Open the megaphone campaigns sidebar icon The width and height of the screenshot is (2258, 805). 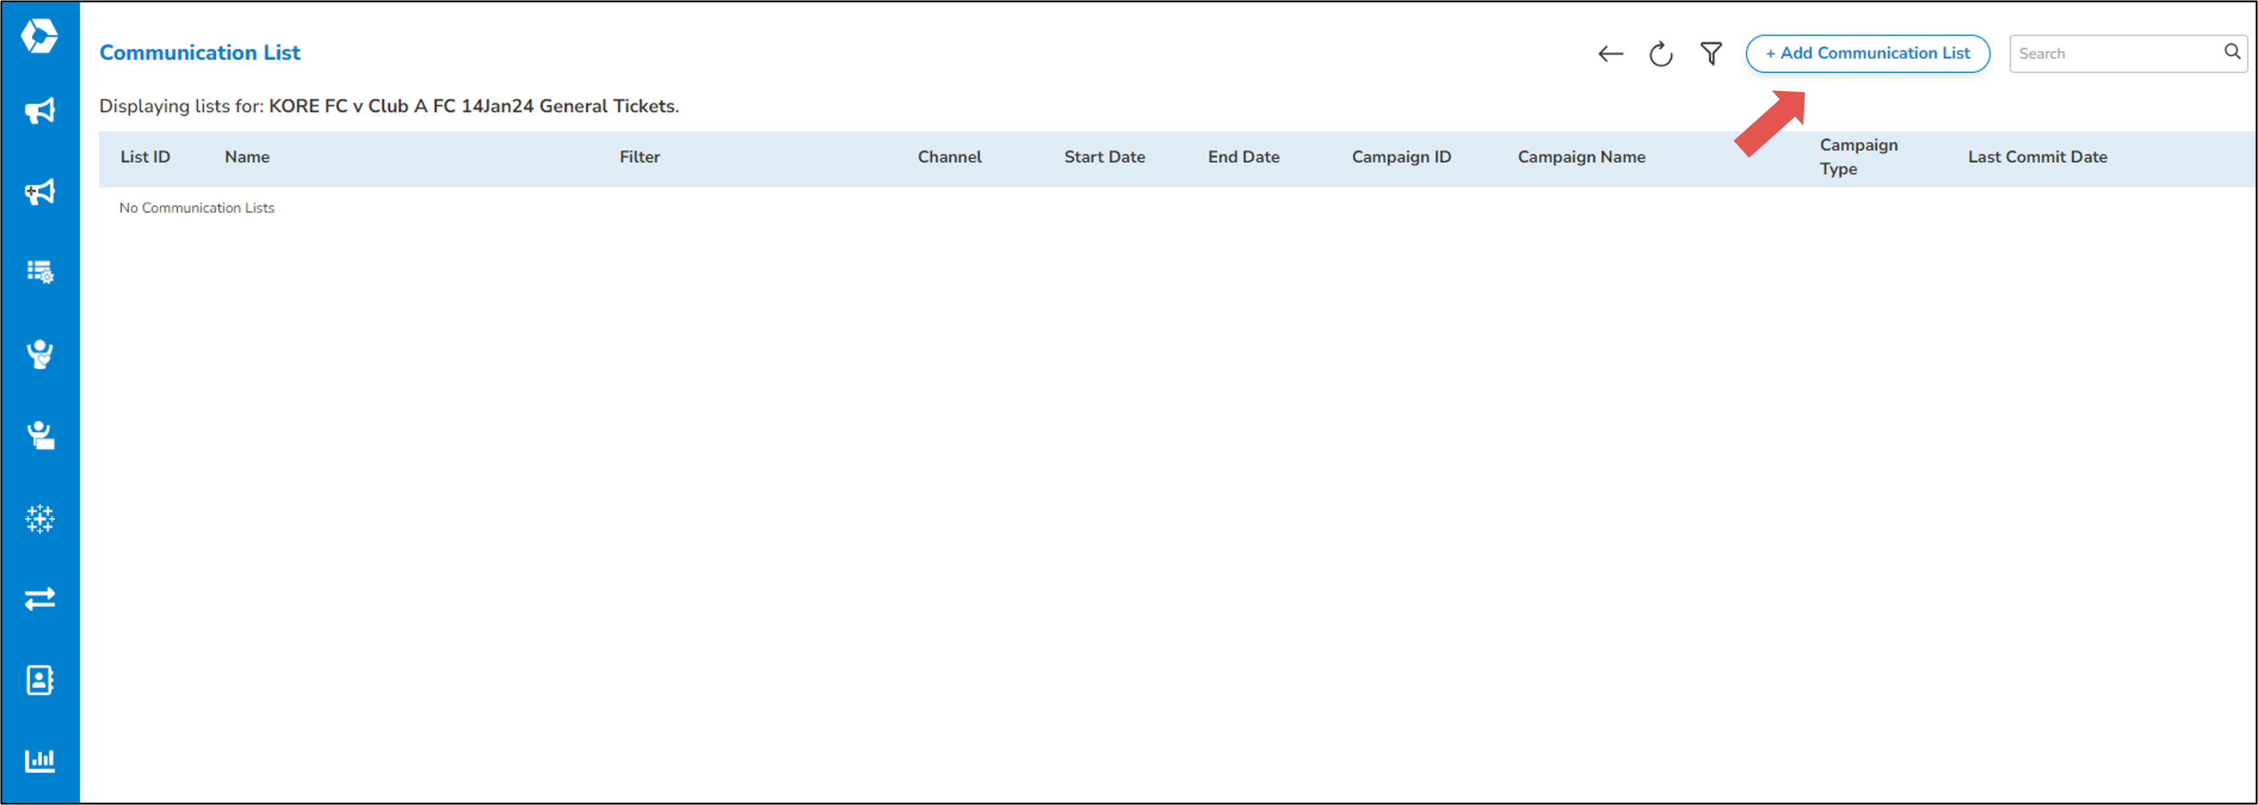tap(39, 111)
